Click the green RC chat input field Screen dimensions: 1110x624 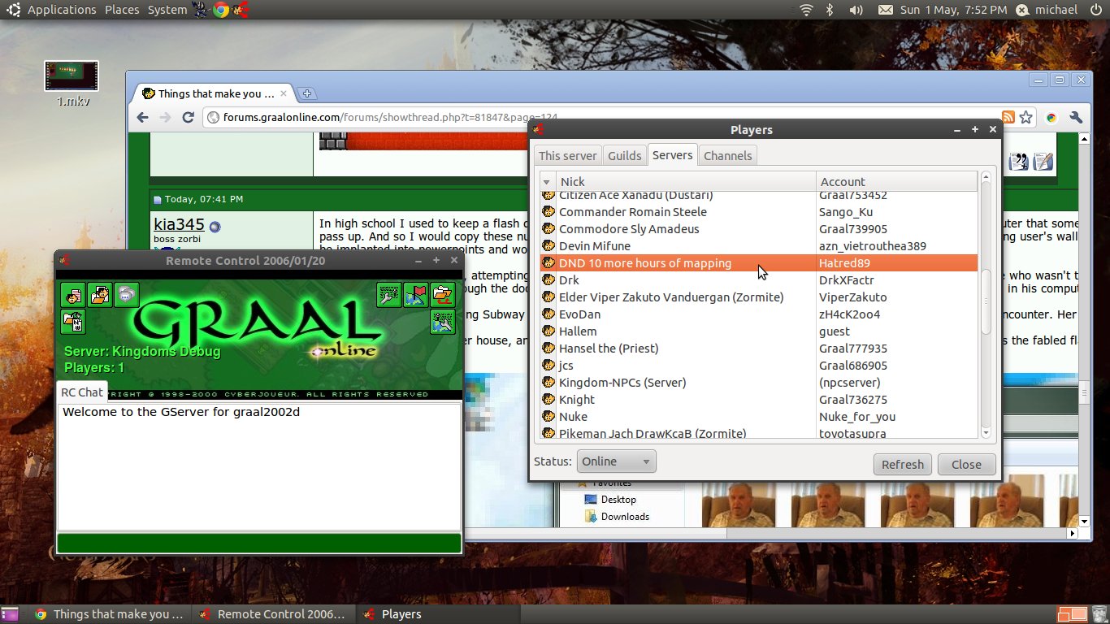(259, 543)
